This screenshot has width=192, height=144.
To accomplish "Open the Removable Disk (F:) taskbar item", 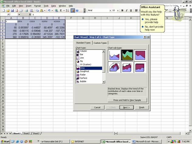I will (55, 142).
